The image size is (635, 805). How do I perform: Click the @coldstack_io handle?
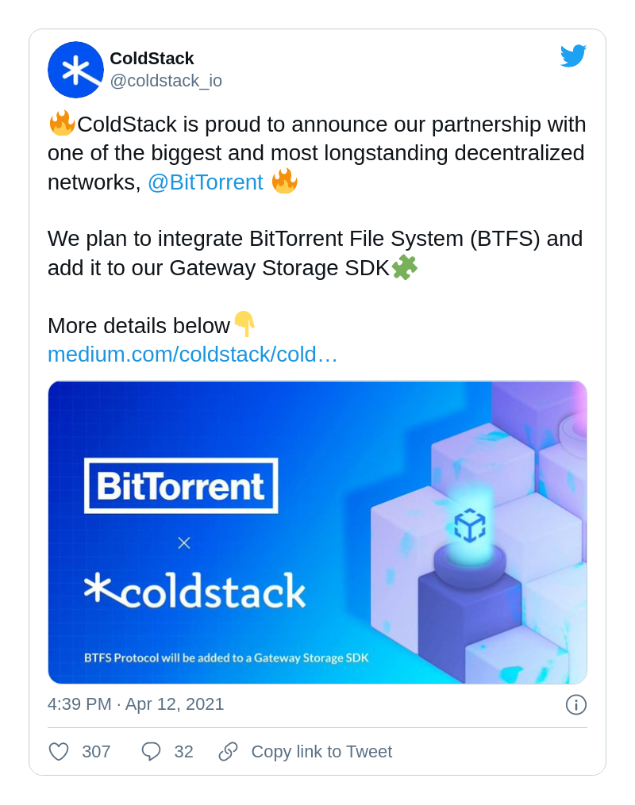coord(166,80)
